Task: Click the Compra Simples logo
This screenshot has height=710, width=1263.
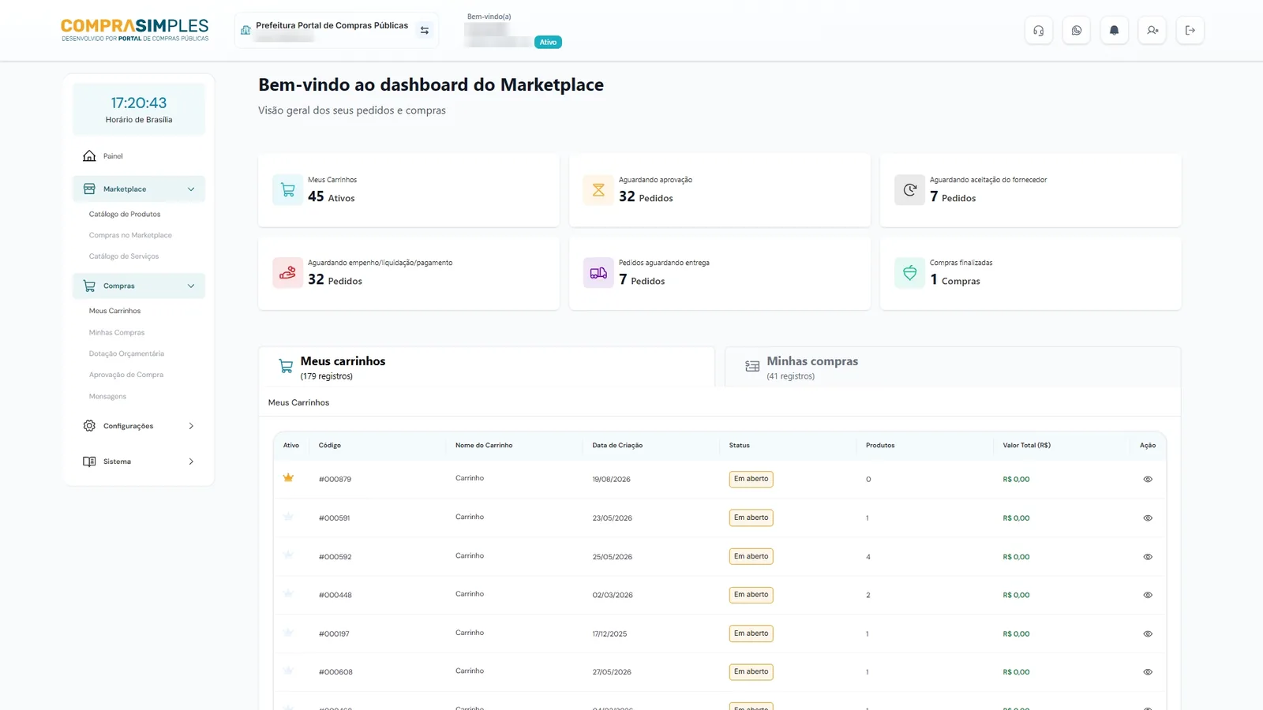Action: click(x=135, y=30)
